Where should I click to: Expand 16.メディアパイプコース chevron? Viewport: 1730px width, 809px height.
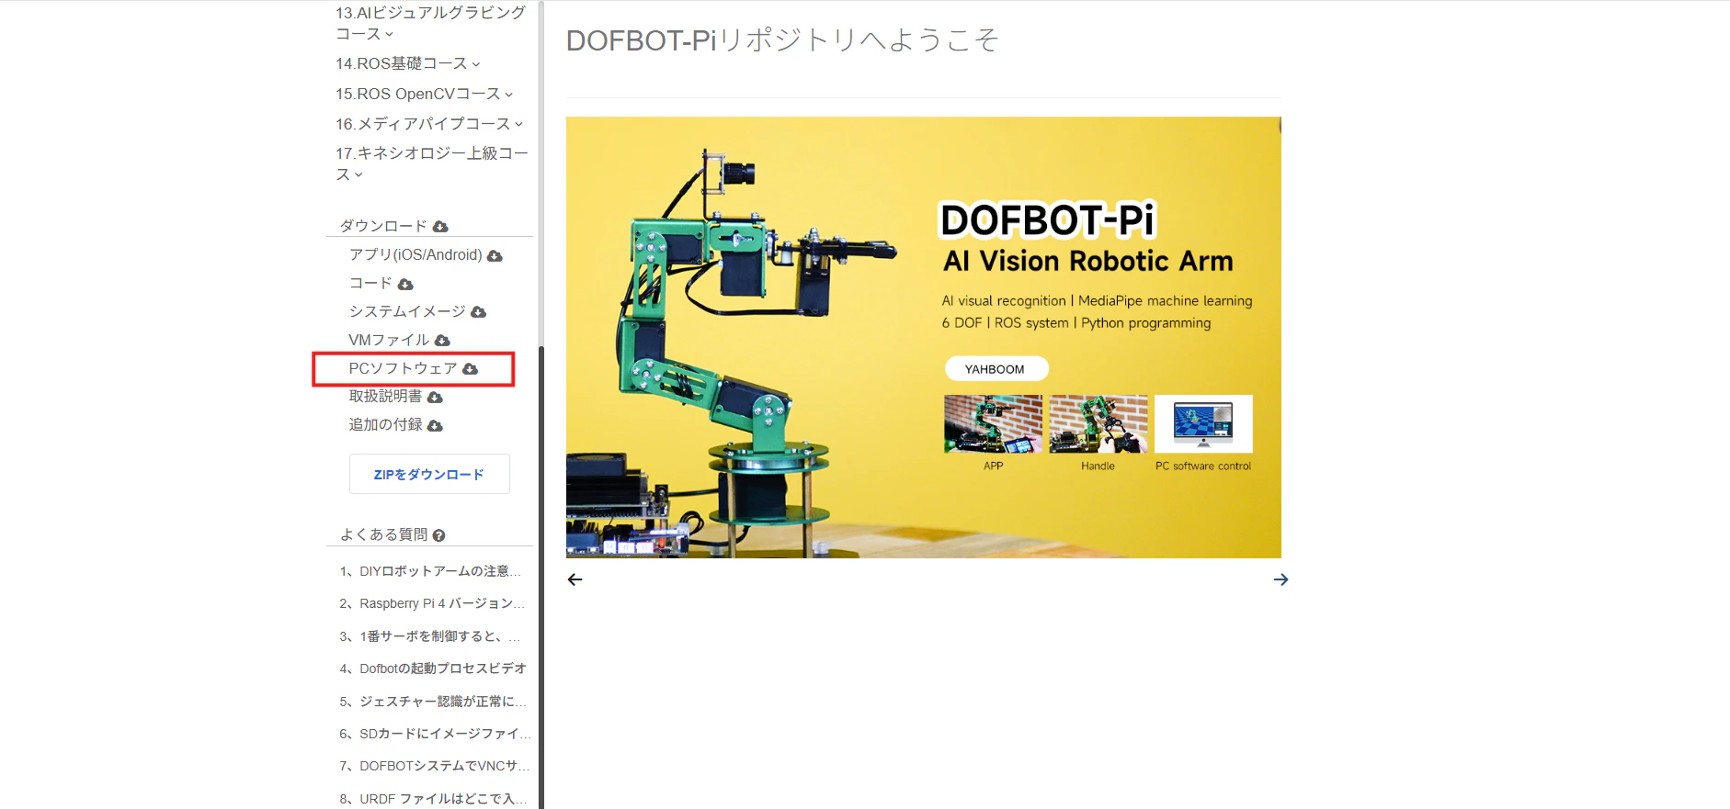pos(518,124)
